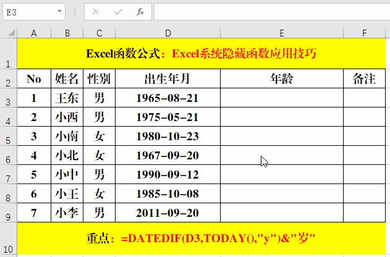Select empty age cell in 王东 row
390x257 pixels.
tap(282, 98)
